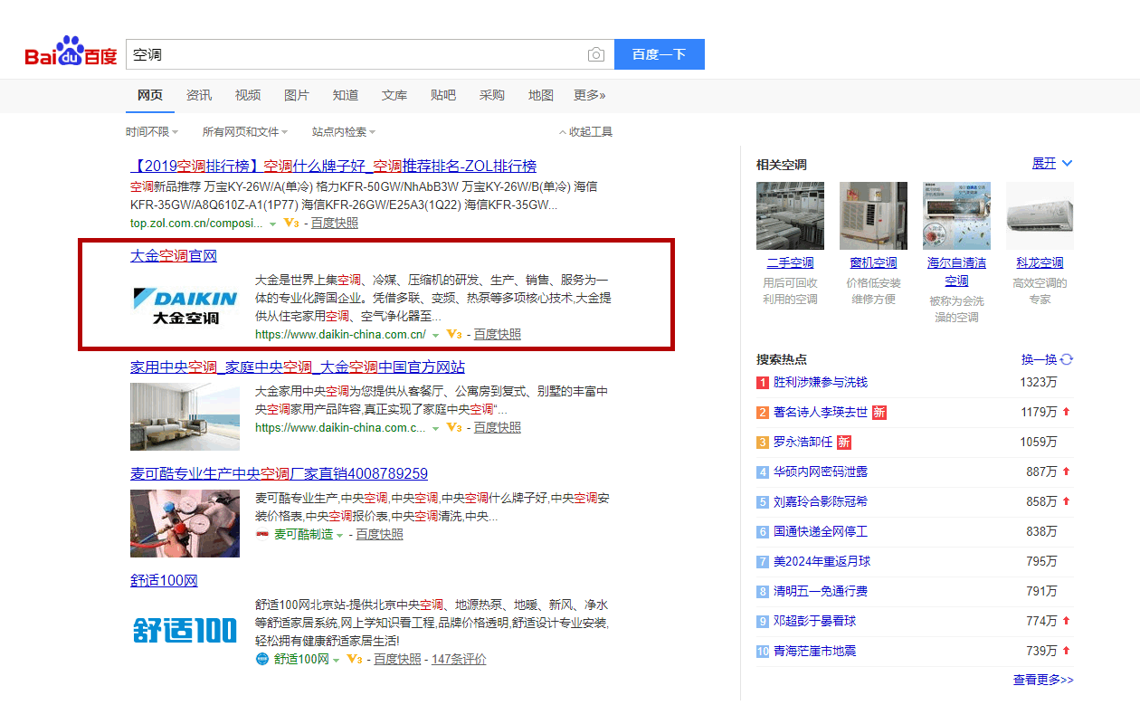Open 147条评价 reviews link
1140x724 pixels.
coord(459,660)
